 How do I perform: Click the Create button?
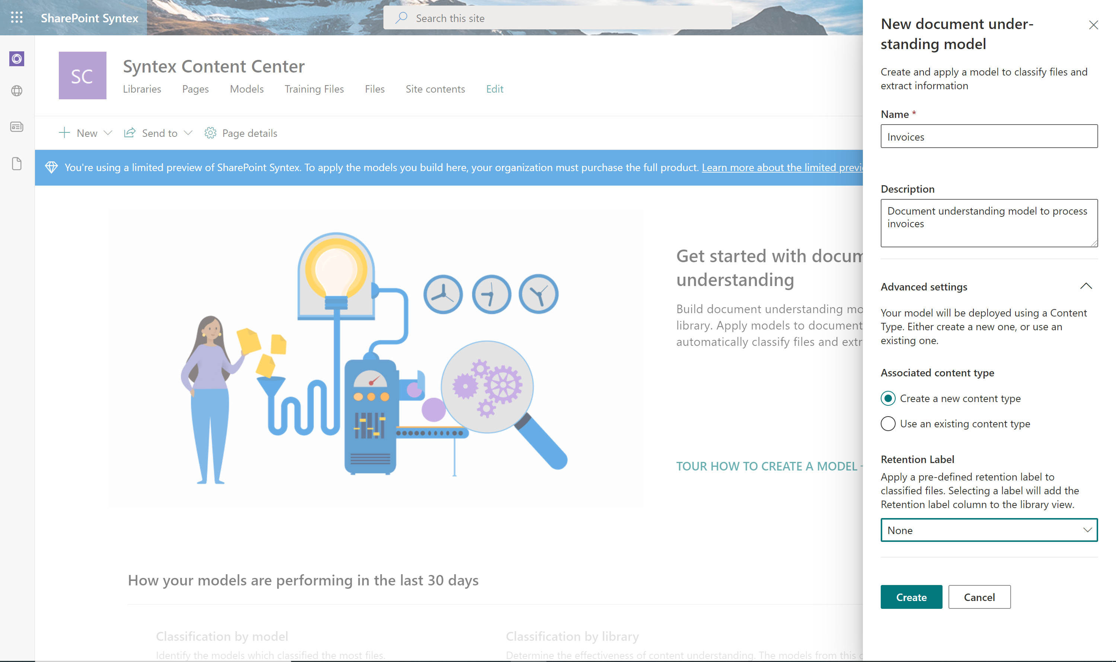911,597
